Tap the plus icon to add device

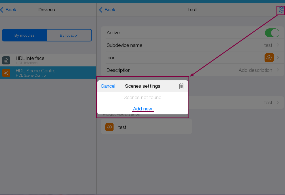click(x=90, y=10)
